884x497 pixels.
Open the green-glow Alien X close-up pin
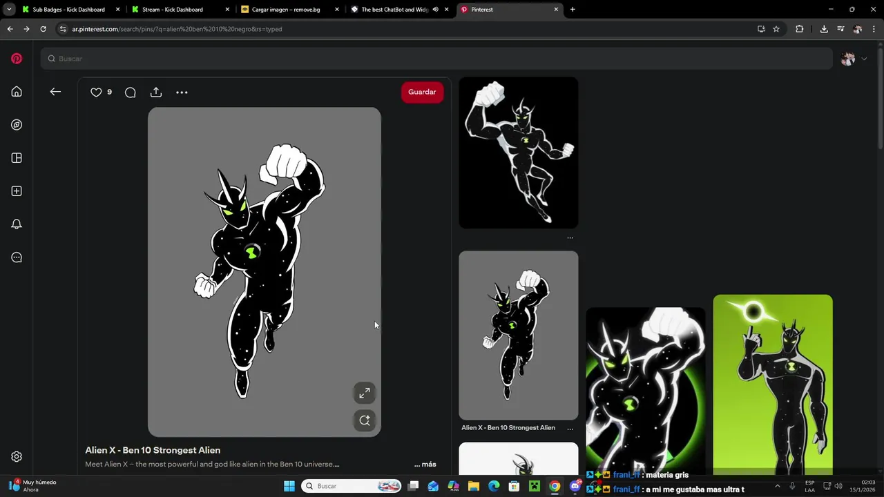[x=645, y=391]
